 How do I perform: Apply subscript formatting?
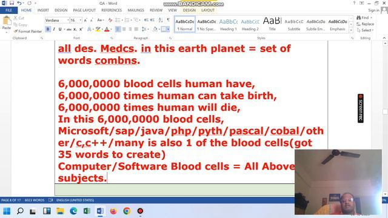[75, 30]
